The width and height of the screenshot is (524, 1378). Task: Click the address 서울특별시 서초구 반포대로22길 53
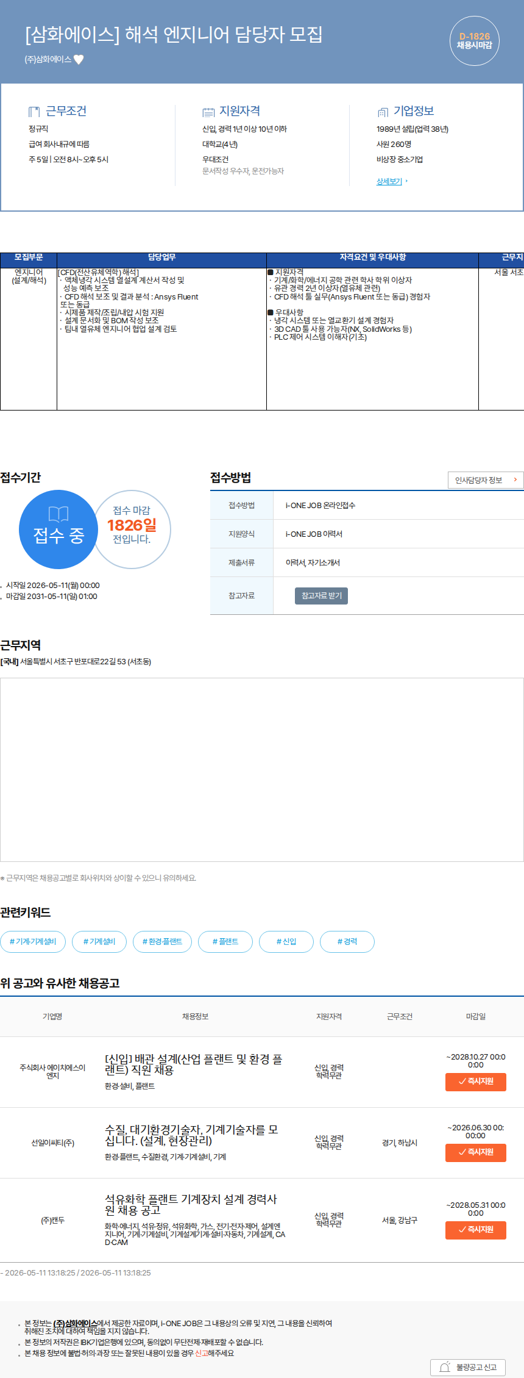85,661
